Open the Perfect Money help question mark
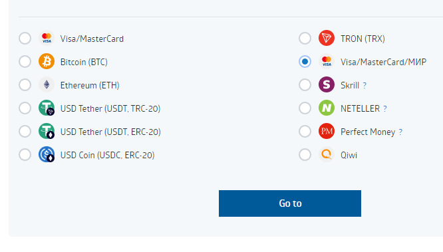The width and height of the screenshot is (443, 252). (400, 132)
